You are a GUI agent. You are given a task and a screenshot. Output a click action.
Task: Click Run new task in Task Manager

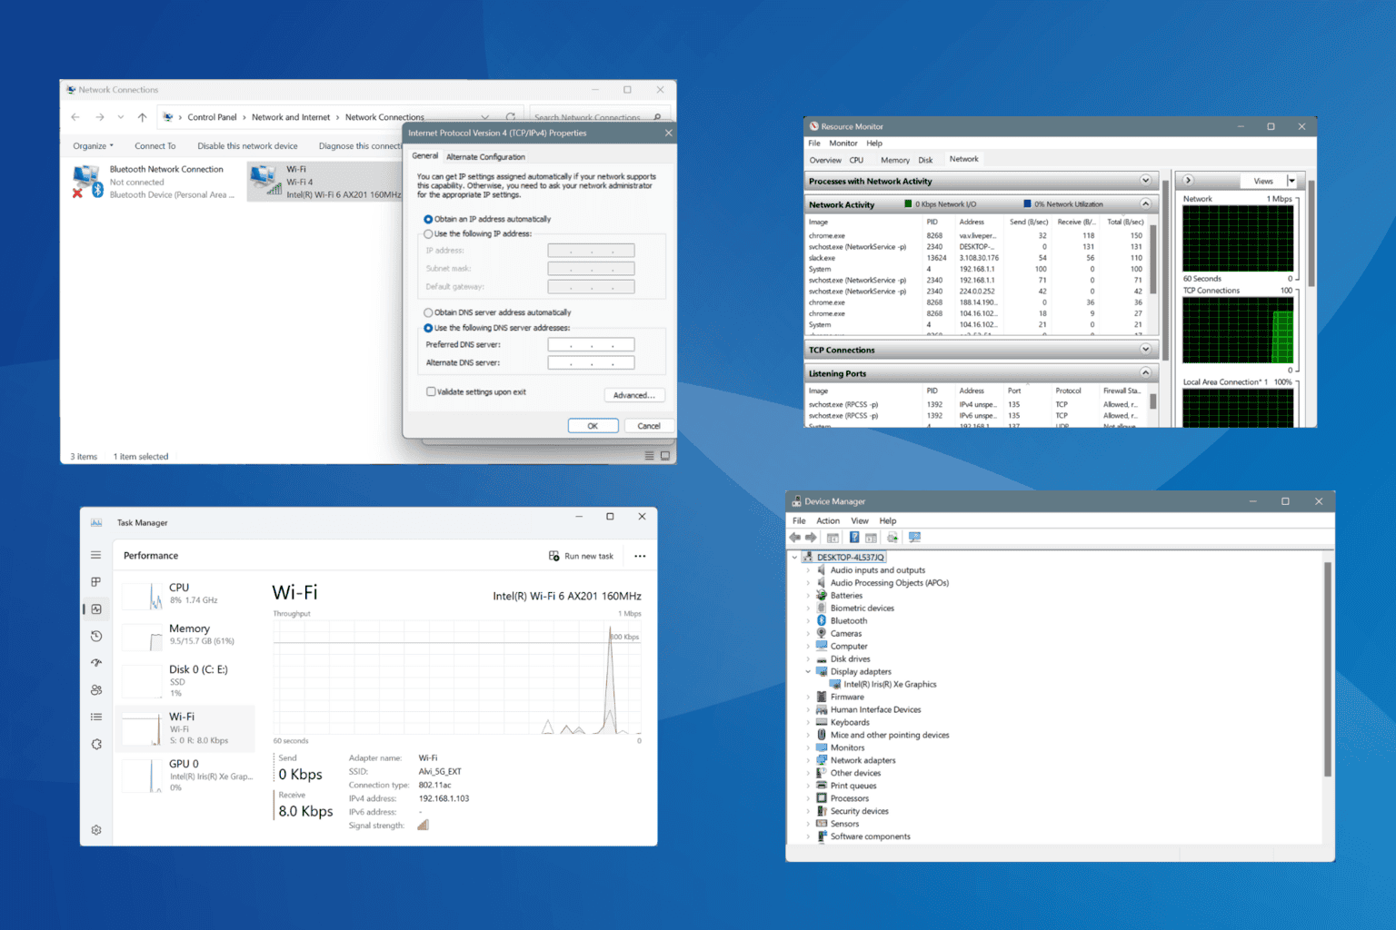click(x=582, y=555)
